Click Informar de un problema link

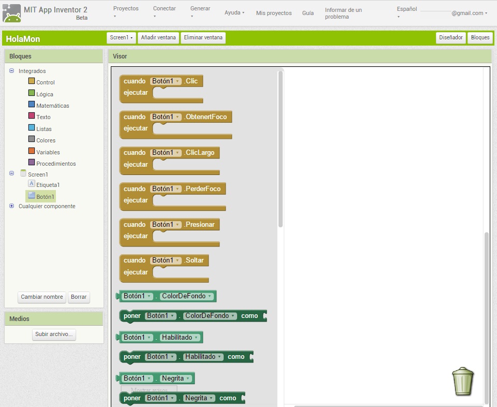(x=343, y=13)
